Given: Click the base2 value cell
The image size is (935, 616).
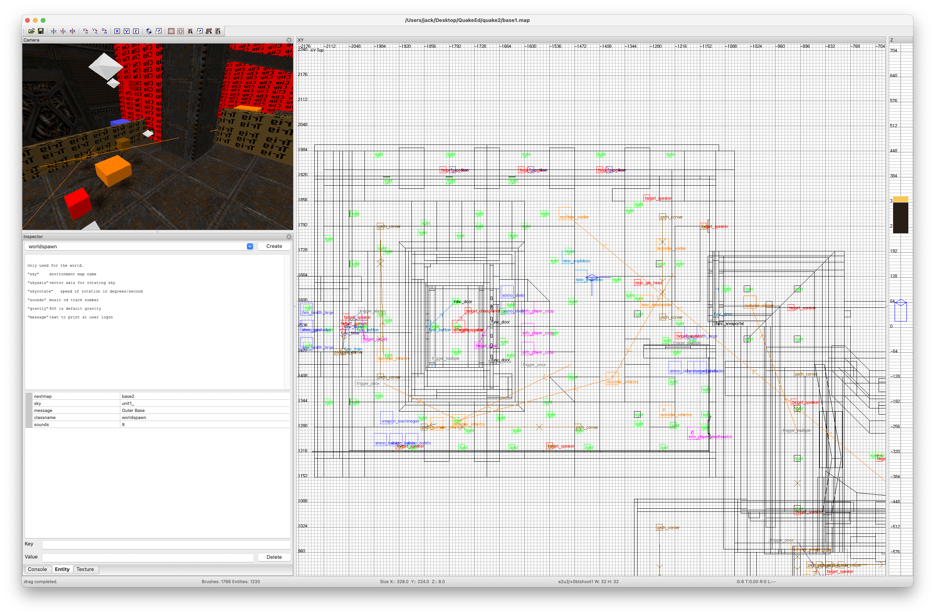Looking at the screenshot, I should 205,396.
